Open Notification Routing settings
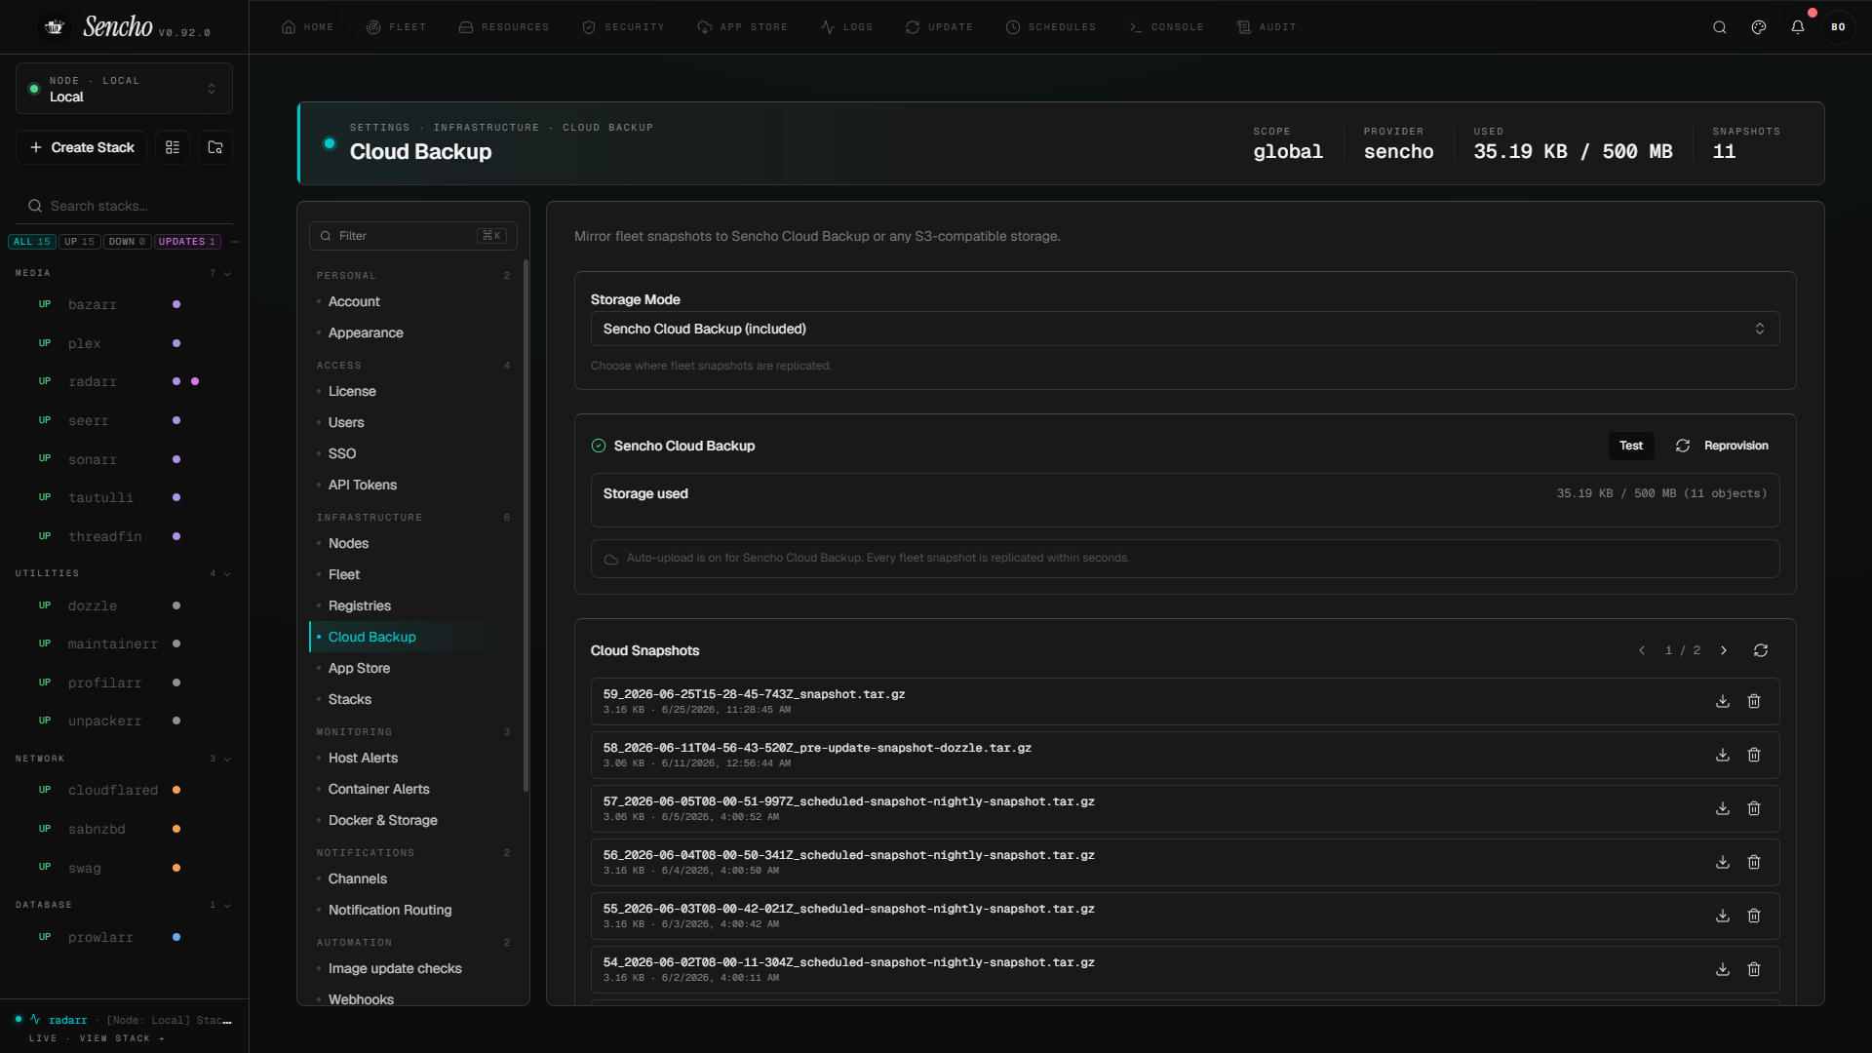Image resolution: width=1872 pixels, height=1053 pixels. [390, 910]
